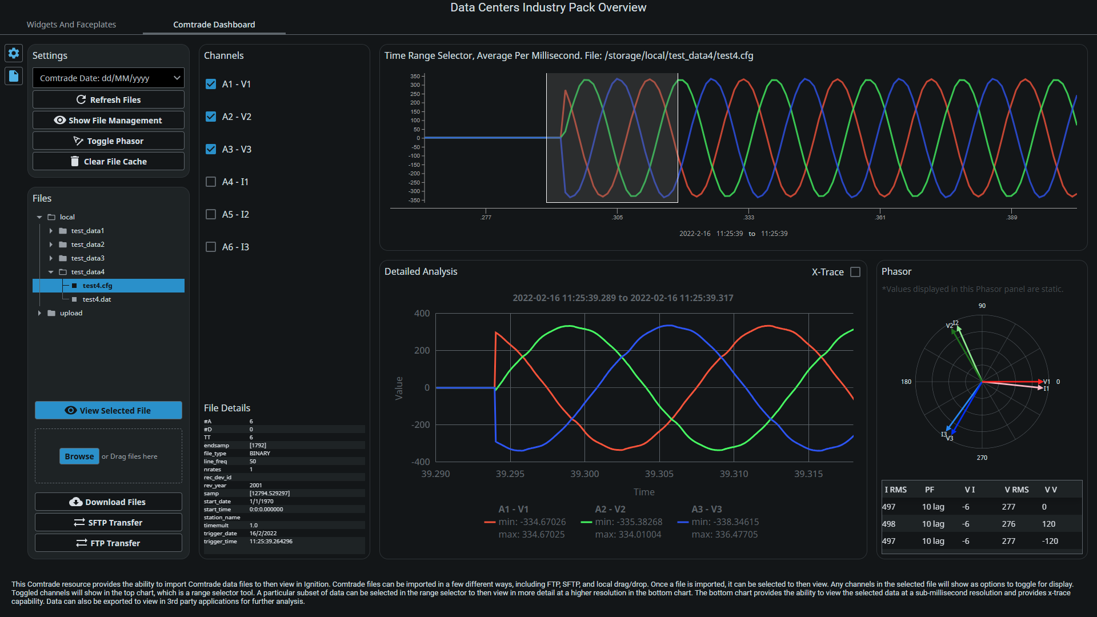Expand the upload folder arrow

point(39,313)
